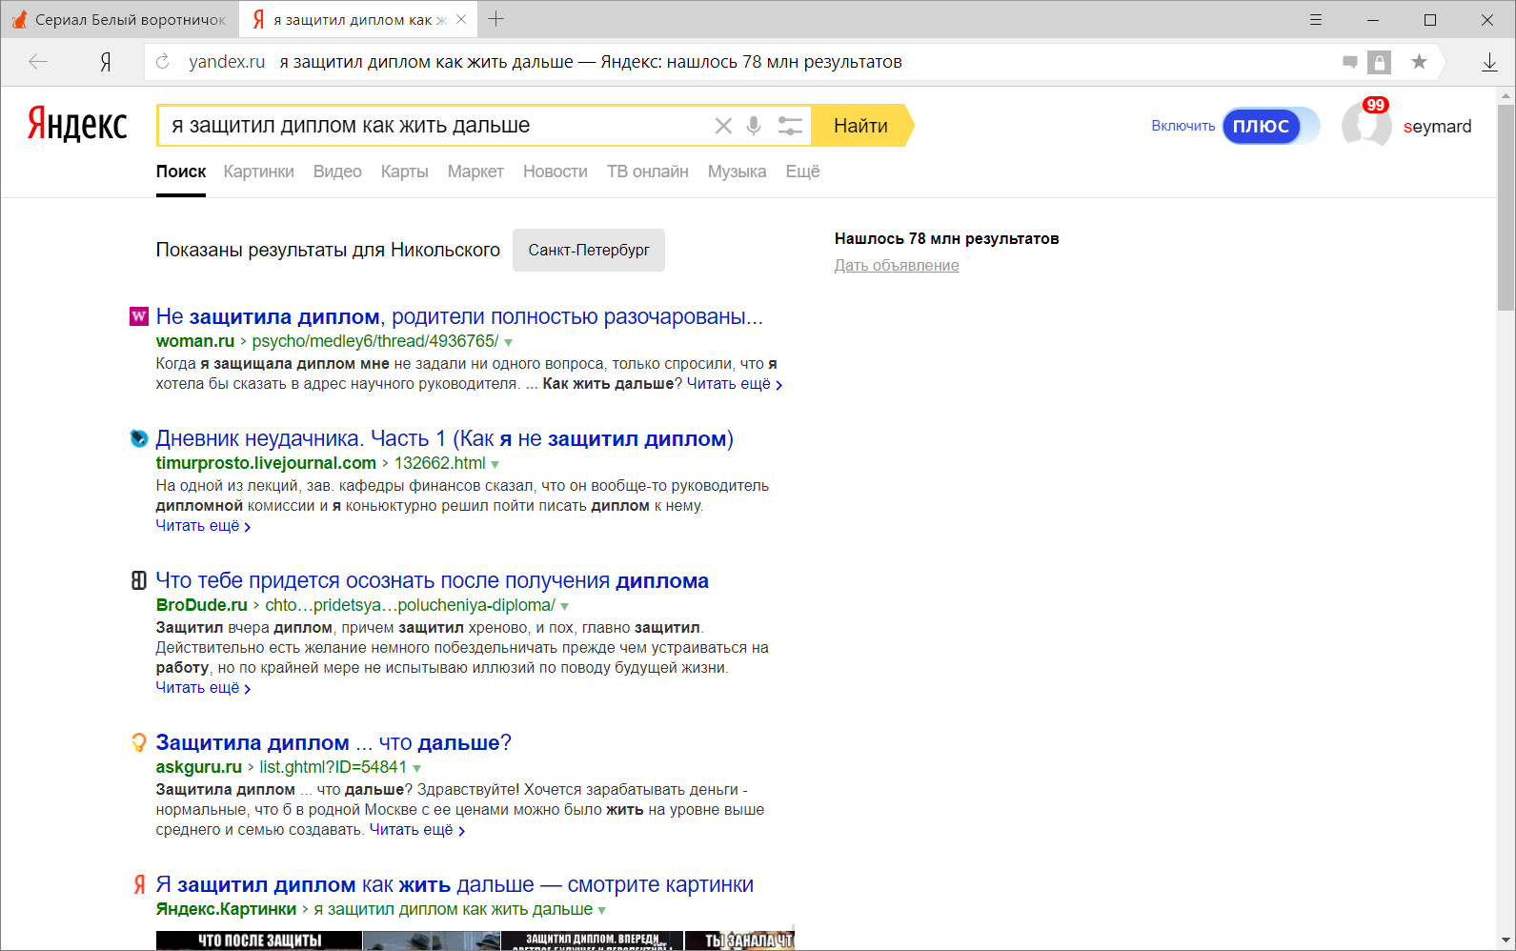
Task: Click Читать ещё under askguru snippet
Action: [x=416, y=830]
